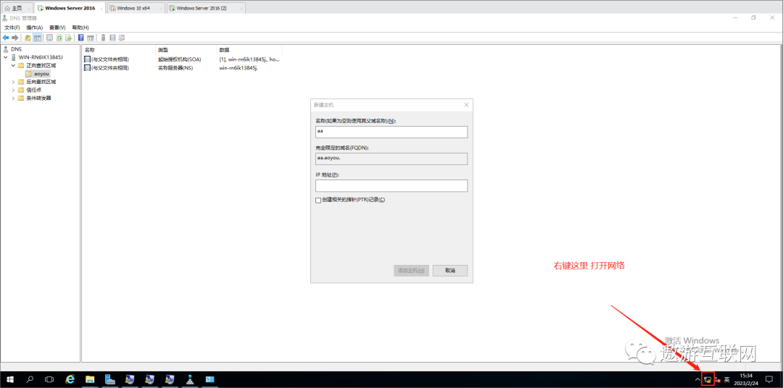
Task: Click the 名称 input field containing aa
Action: [x=391, y=132]
